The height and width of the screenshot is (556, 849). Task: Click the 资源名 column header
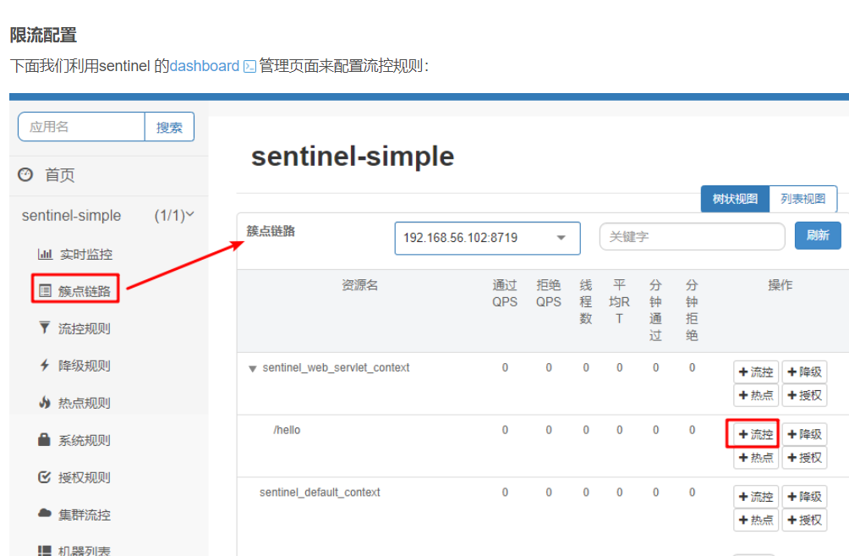(359, 285)
